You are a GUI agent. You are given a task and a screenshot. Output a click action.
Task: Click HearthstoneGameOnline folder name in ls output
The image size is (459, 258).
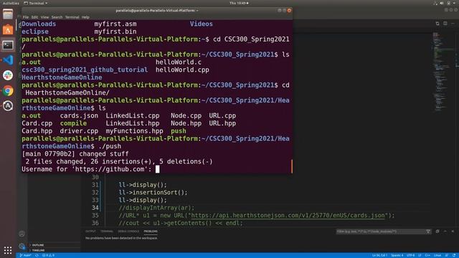tap(62, 77)
